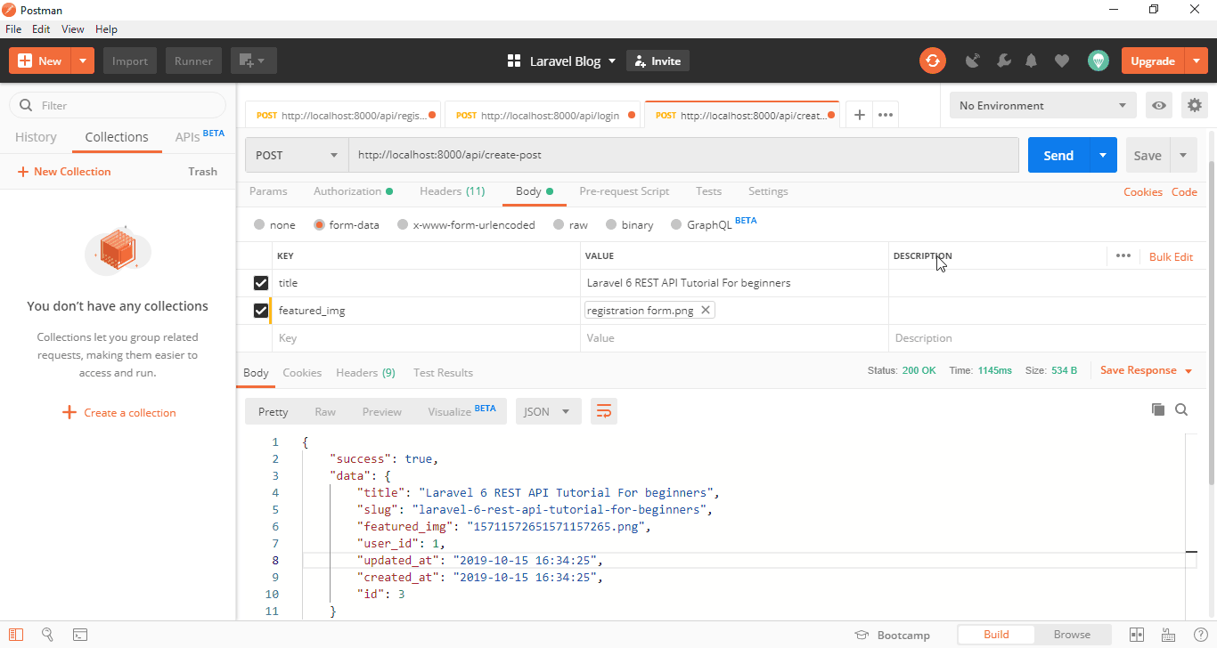The width and height of the screenshot is (1217, 648).
Task: Click the request URL field
Action: click(683, 155)
